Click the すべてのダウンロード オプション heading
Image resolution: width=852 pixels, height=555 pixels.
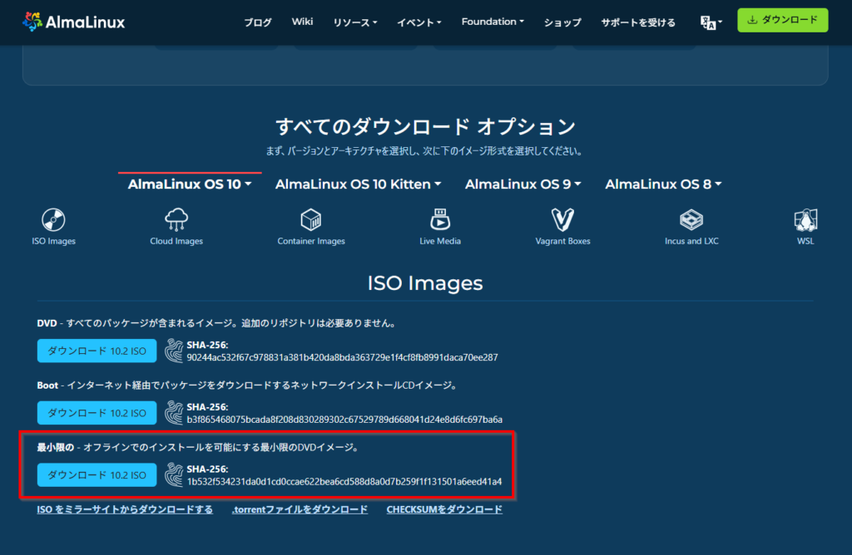(425, 126)
